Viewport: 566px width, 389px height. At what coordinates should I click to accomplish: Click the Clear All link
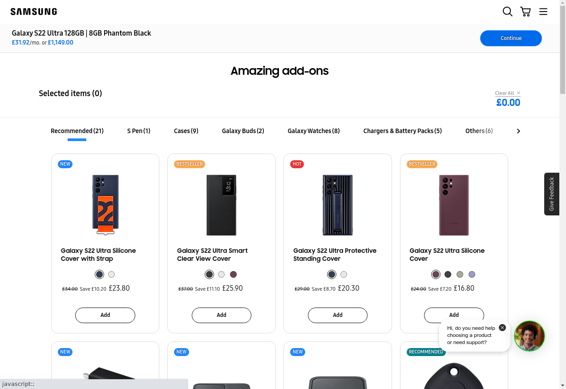pyautogui.click(x=505, y=93)
